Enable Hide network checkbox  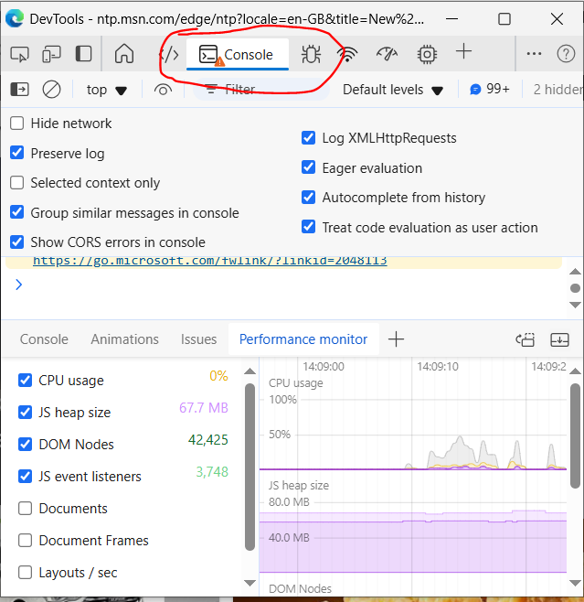pyautogui.click(x=17, y=124)
